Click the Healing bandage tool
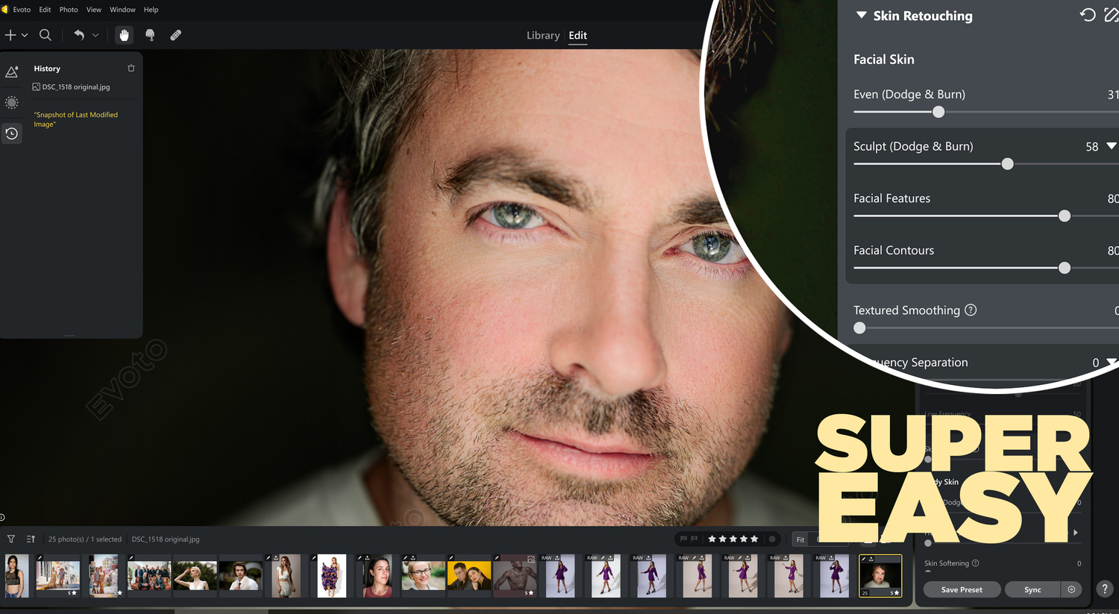The width and height of the screenshot is (1119, 614). click(176, 35)
